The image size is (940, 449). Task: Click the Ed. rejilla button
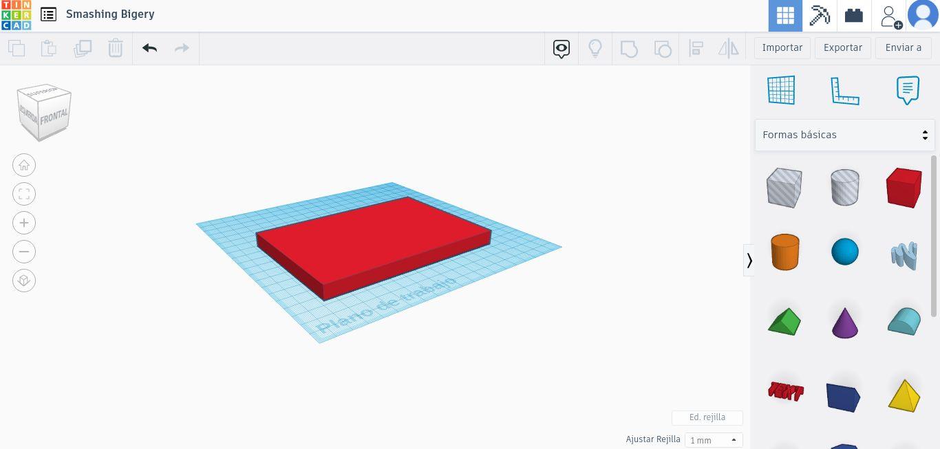coord(707,417)
